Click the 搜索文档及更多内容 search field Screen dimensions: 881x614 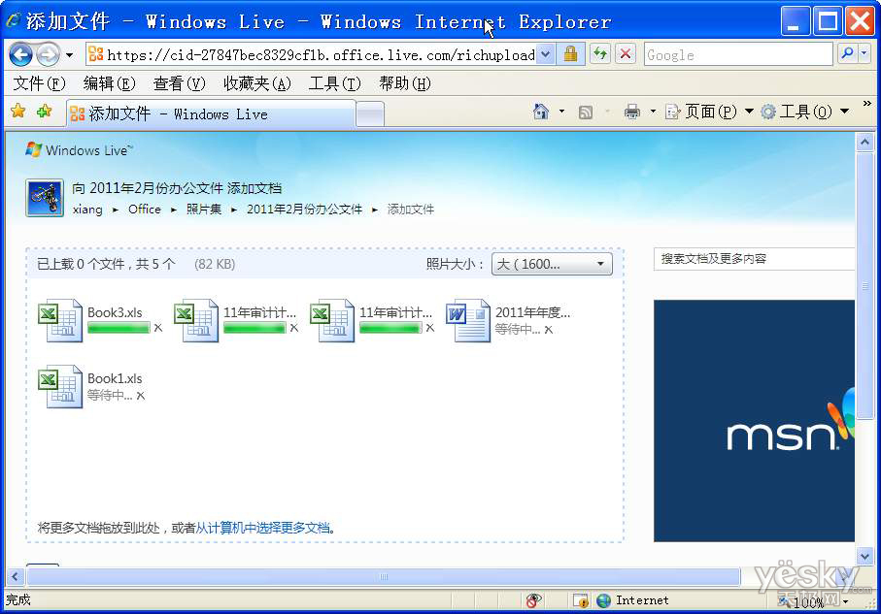pyautogui.click(x=754, y=259)
